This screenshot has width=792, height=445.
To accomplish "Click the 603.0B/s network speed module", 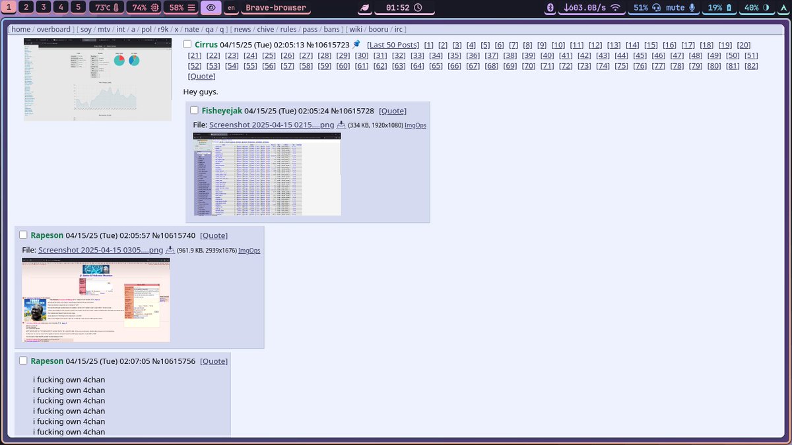I will (593, 7).
